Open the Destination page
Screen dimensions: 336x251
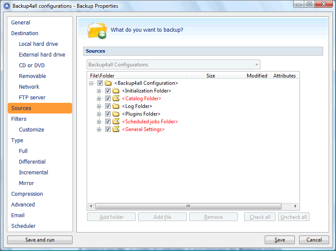click(24, 33)
